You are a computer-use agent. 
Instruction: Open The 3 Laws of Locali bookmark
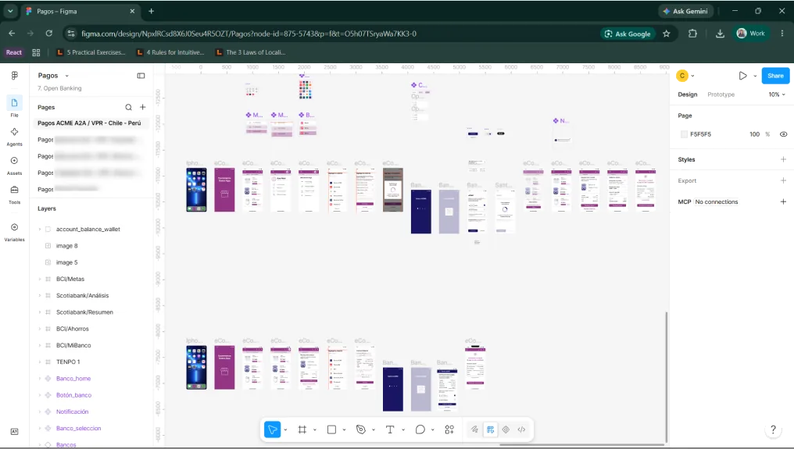(251, 52)
